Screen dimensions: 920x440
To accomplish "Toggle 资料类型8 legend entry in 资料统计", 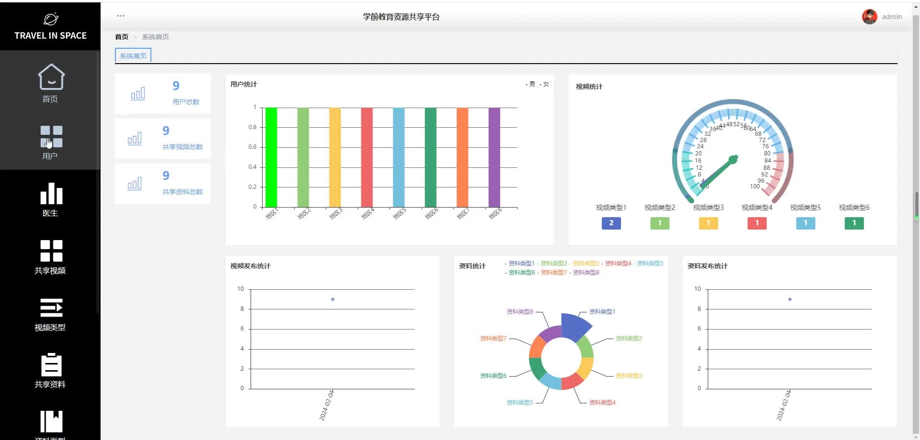I will pyautogui.click(x=585, y=273).
